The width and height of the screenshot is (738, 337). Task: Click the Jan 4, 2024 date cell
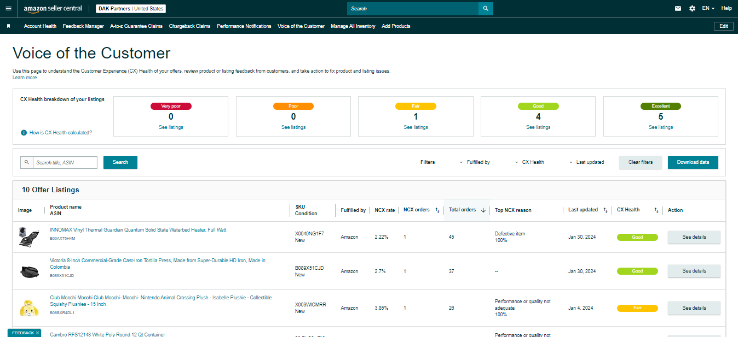point(581,308)
